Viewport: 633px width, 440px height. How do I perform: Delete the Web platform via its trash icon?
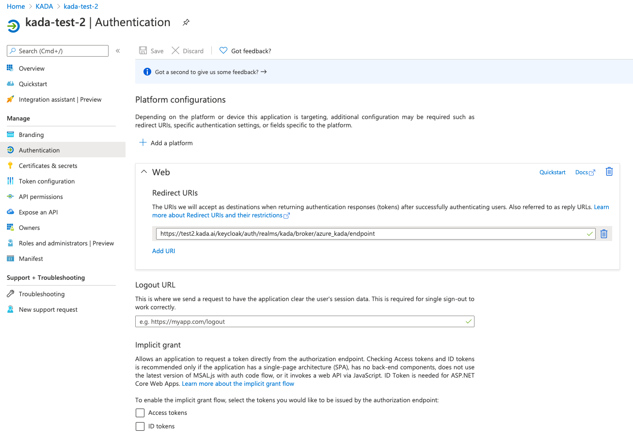point(609,171)
